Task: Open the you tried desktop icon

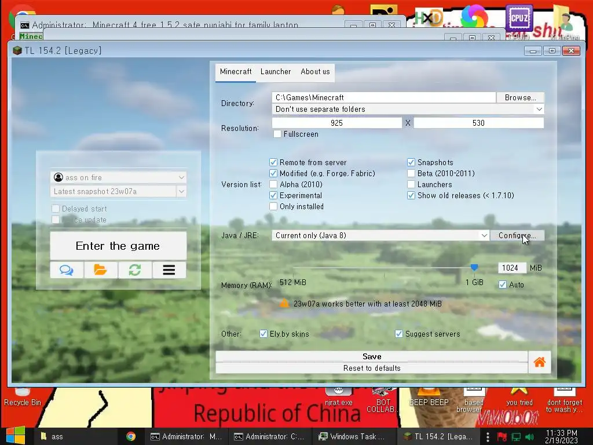Action: (519, 397)
